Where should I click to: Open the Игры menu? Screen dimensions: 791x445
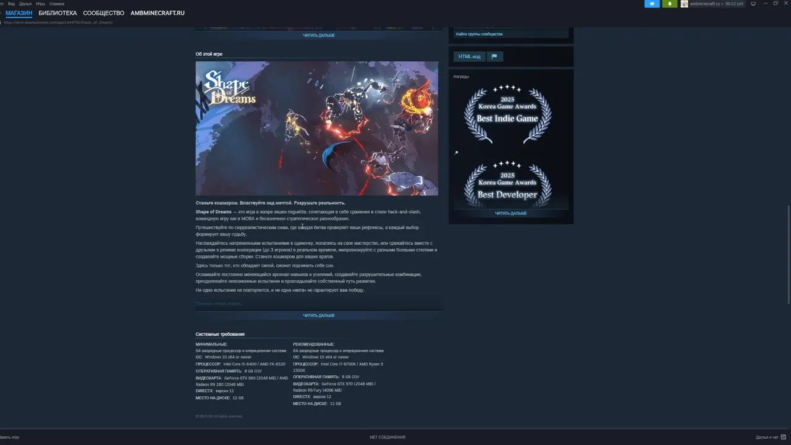pos(40,4)
